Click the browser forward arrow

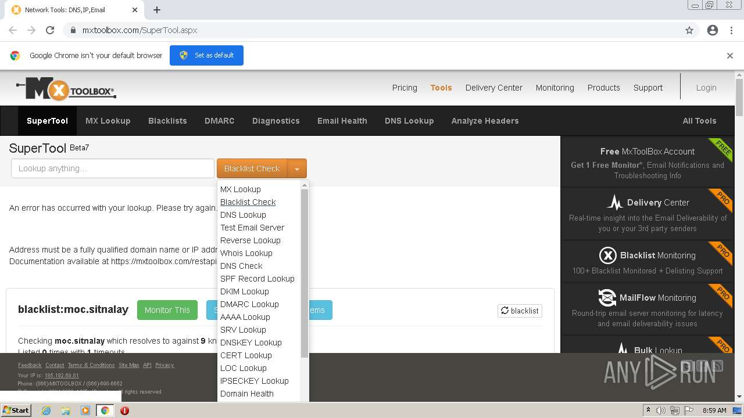click(x=31, y=30)
